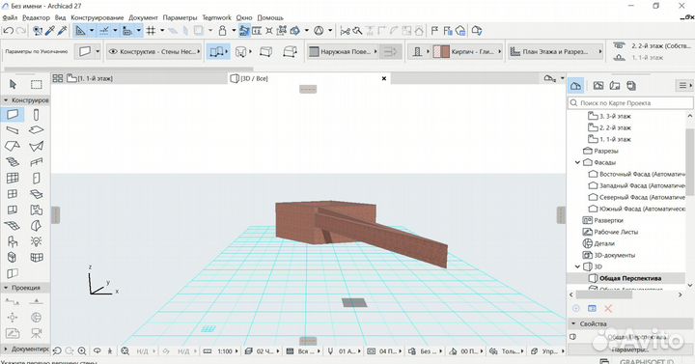Screen dimensions: 695x364
Task: Click Параметры по Умолчанию default settings button
Action: pos(37,52)
